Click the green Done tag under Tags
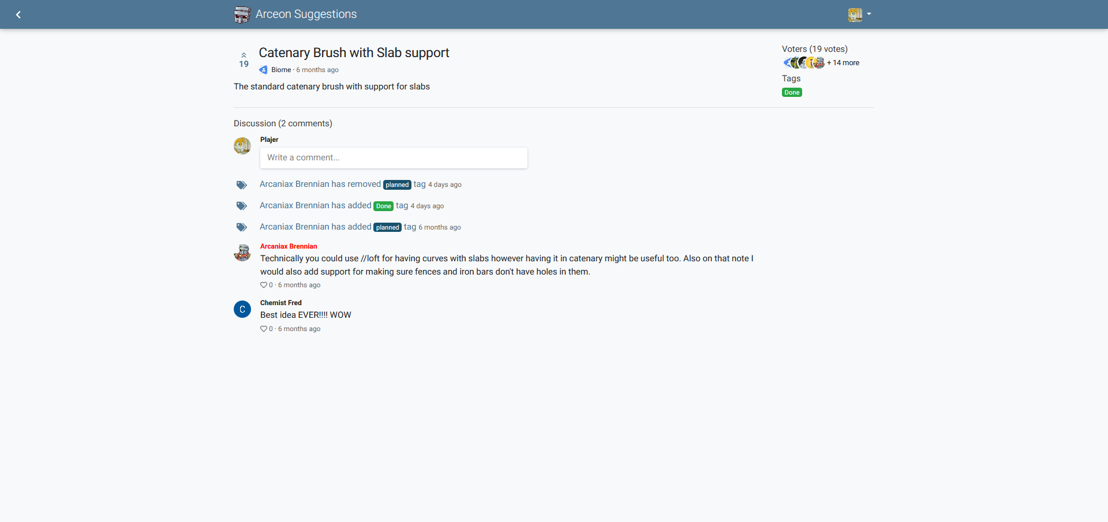Viewport: 1108px width, 522px height. [x=792, y=92]
